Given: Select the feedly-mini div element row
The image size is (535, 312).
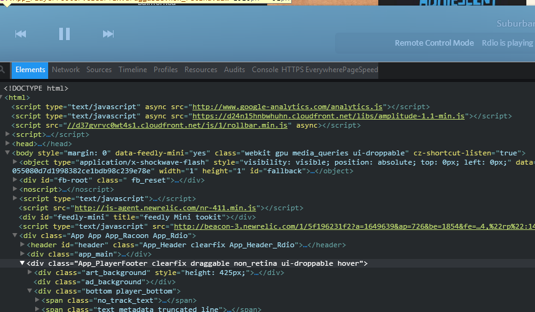Looking at the screenshot, I should pyautogui.click(x=135, y=217).
